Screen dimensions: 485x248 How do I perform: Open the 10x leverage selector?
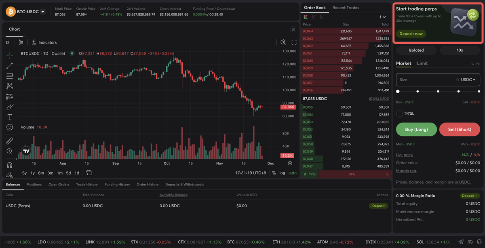tap(460, 50)
